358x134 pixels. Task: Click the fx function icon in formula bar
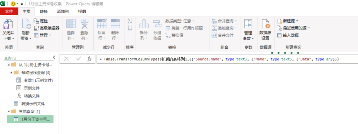89,59
